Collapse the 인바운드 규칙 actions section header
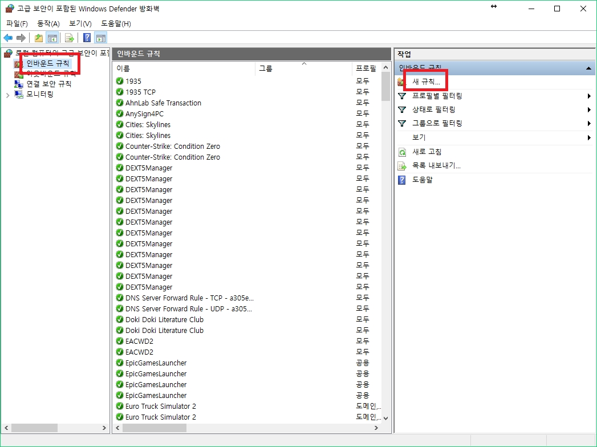The width and height of the screenshot is (597, 447). coord(588,68)
